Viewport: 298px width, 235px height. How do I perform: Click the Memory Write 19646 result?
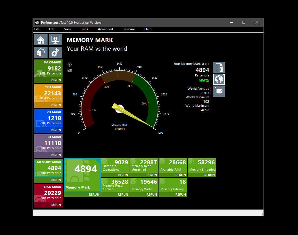[x=144, y=185]
